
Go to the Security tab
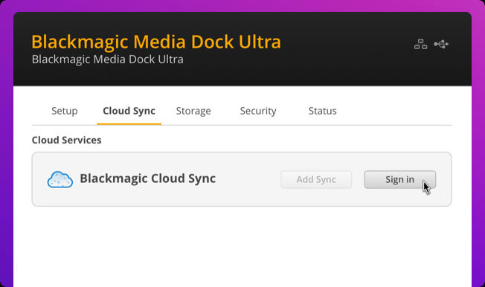pyautogui.click(x=258, y=111)
